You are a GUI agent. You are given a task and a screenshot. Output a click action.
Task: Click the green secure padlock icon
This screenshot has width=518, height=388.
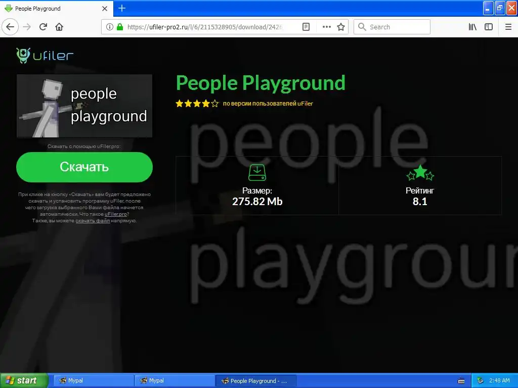[x=120, y=27]
